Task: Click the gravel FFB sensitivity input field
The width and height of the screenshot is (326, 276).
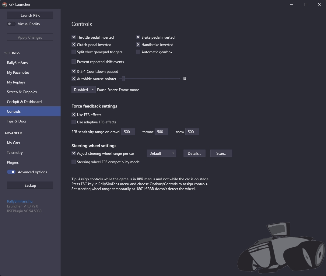Action: [128, 132]
